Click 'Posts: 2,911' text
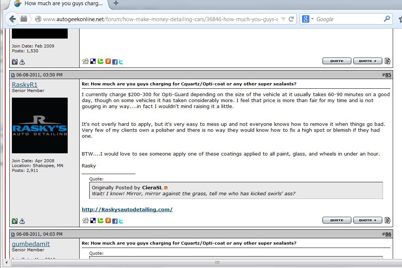Viewport: 402px width, 268px height. click(x=25, y=170)
